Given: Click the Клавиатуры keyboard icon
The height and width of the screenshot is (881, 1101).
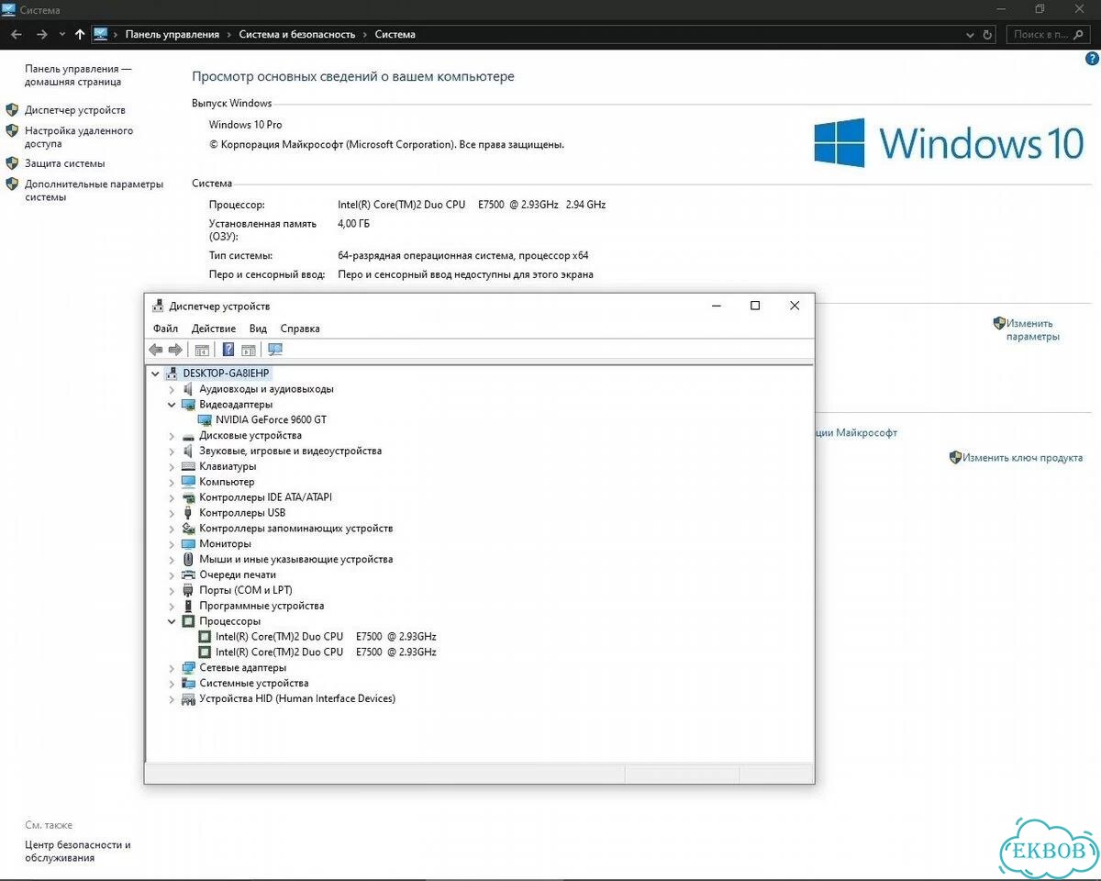Looking at the screenshot, I should click(188, 466).
